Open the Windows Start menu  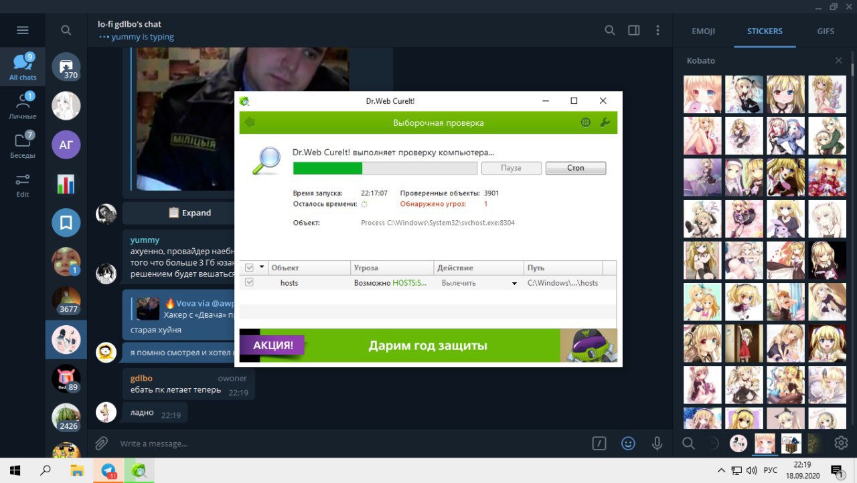click(x=15, y=470)
